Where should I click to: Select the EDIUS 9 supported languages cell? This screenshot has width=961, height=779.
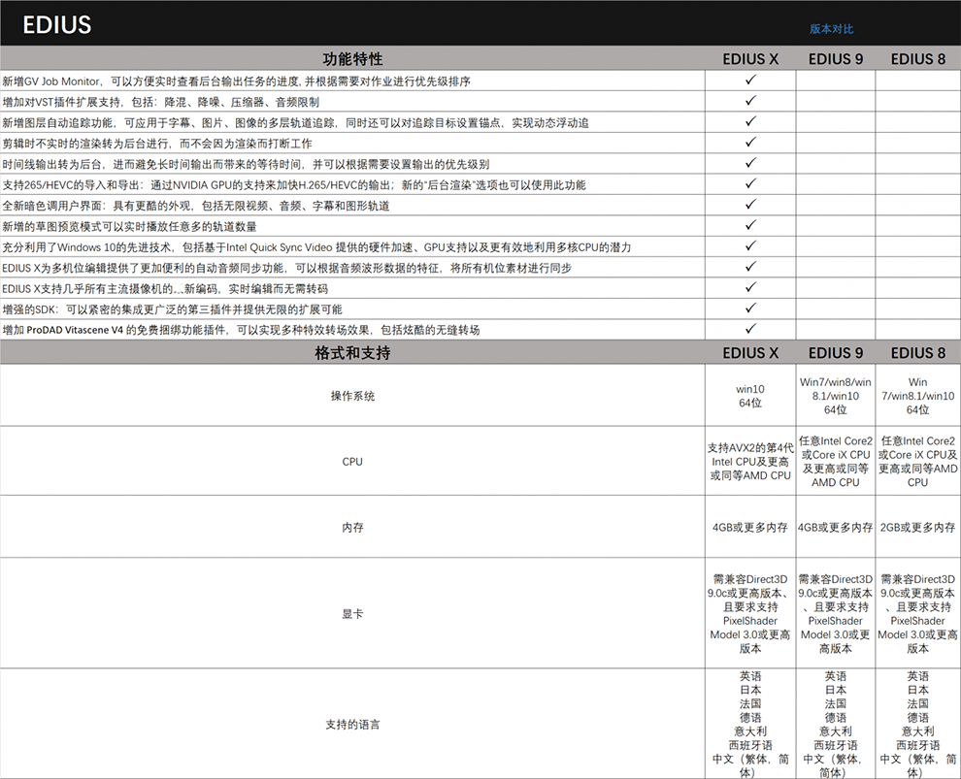tap(836, 725)
